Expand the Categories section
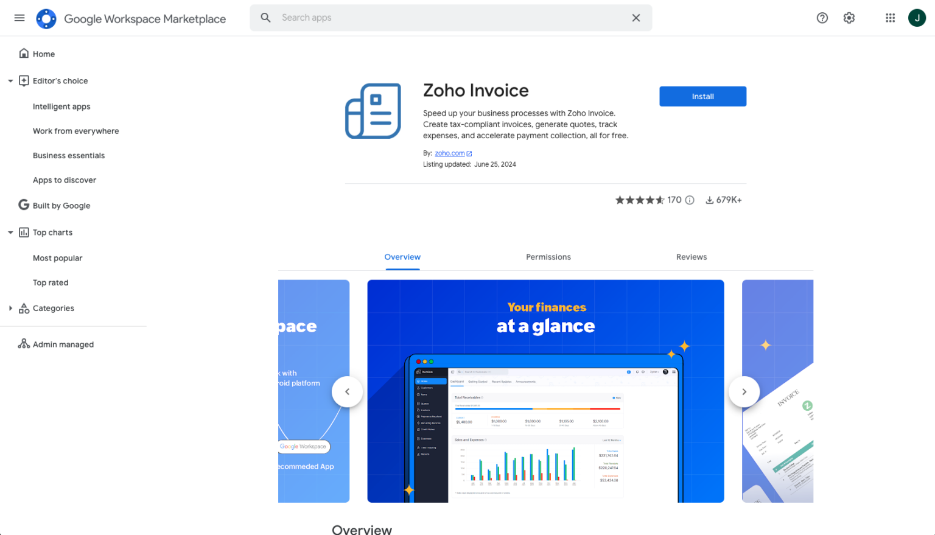The width and height of the screenshot is (935, 535). click(10, 308)
